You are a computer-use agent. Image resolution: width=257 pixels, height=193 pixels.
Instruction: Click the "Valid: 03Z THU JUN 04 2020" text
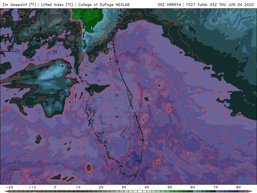(x=226, y=5)
